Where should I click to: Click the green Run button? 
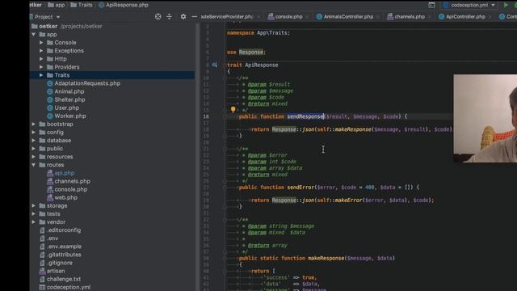[x=506, y=5]
